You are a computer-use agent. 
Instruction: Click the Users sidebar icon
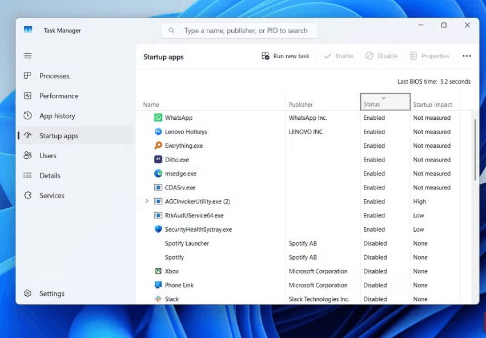tap(27, 155)
